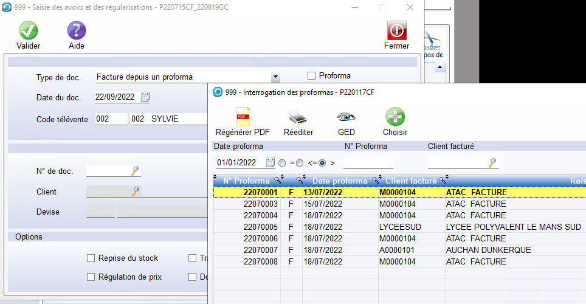This screenshot has height=304, width=586.
Task: Click magnifier lookup icon in N° de doc. field
Action: pyautogui.click(x=135, y=171)
